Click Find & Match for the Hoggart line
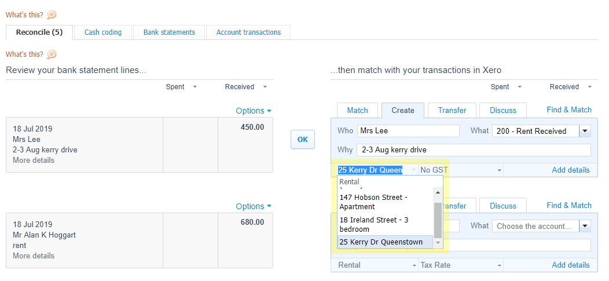The height and width of the screenshot is (281, 609). tap(569, 206)
